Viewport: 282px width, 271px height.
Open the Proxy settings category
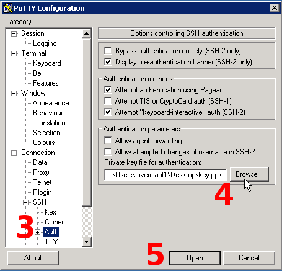pos(41,172)
